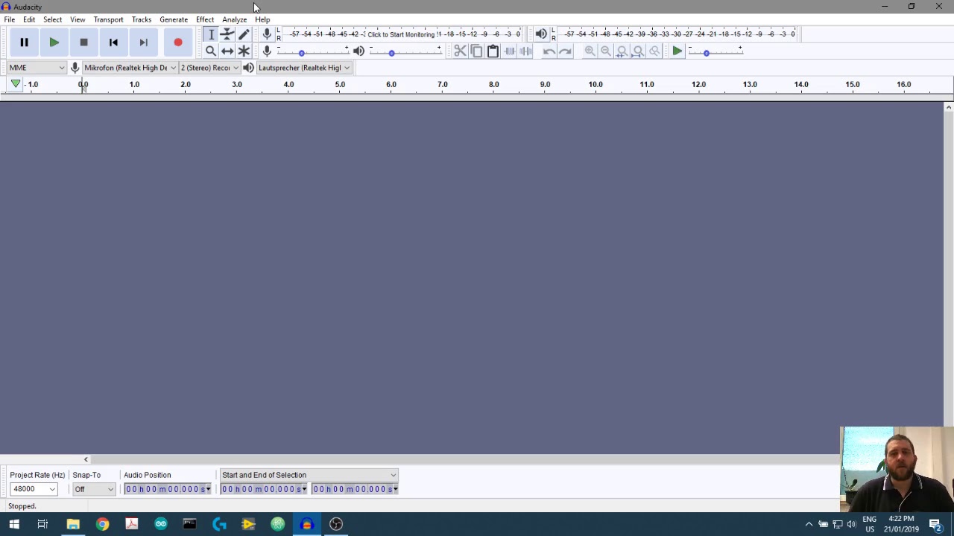Open OBS Studio from the taskbar
The width and height of the screenshot is (954, 536).
coord(336,524)
